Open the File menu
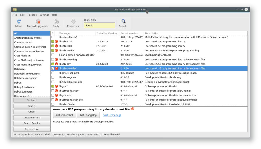The height and width of the screenshot is (149, 261). pyautogui.click(x=16, y=15)
